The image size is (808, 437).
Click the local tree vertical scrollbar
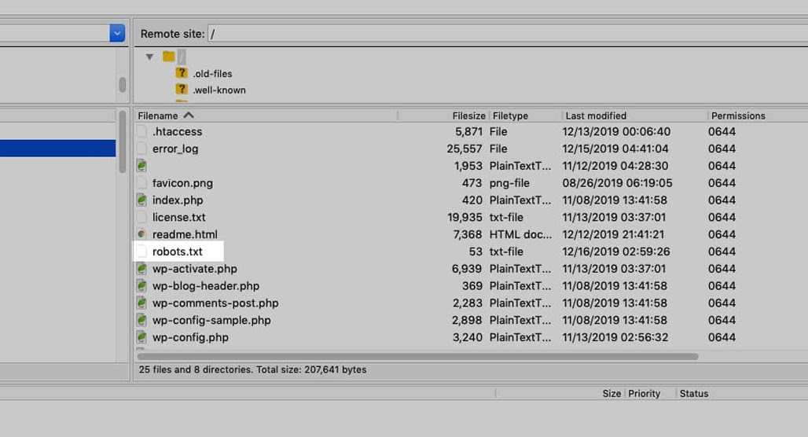(x=122, y=85)
